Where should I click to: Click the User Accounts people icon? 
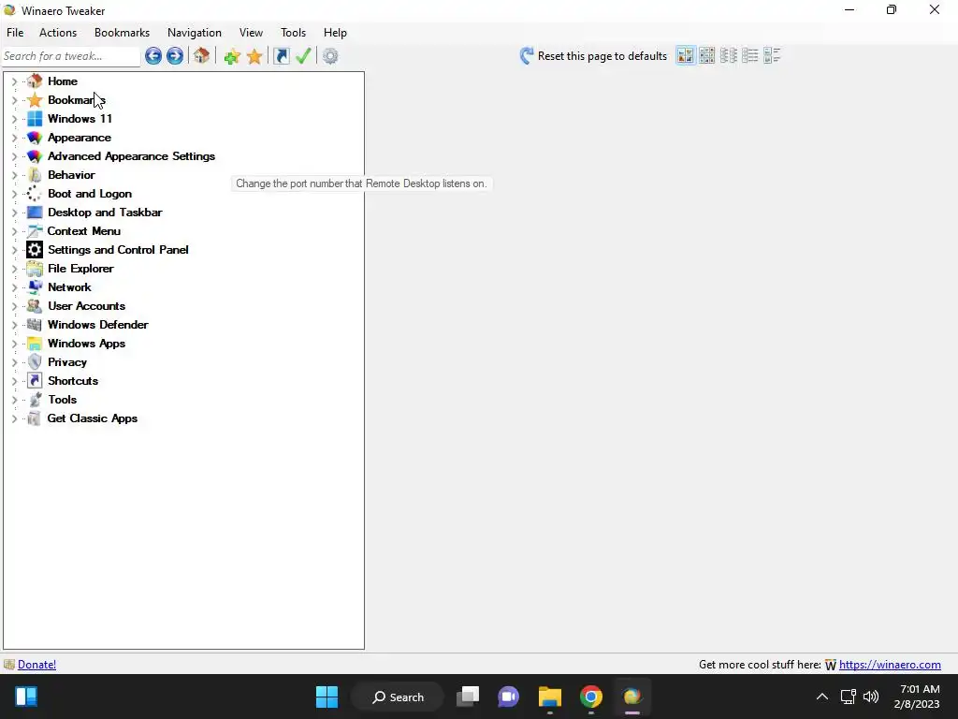(35, 306)
